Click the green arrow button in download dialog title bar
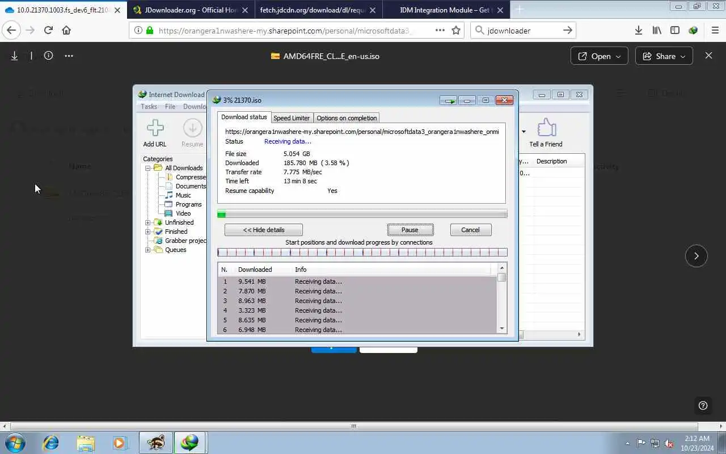Screen dimensions: 726x454 [x=449, y=100]
